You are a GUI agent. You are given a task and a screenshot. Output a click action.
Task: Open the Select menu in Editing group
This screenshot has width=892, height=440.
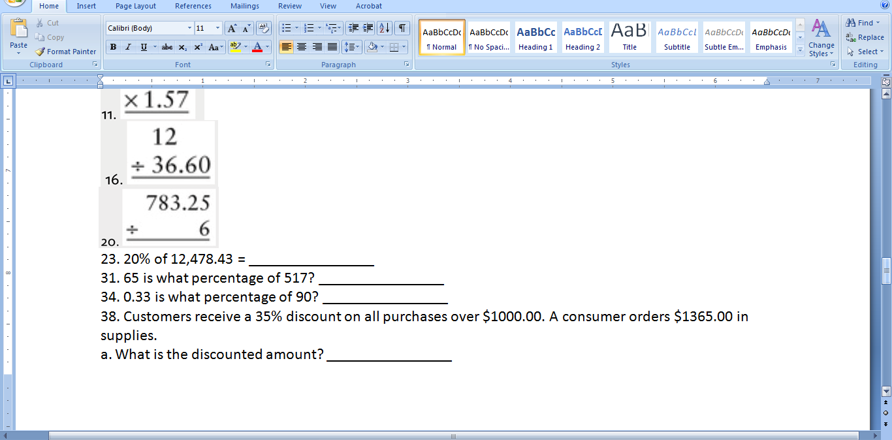click(x=863, y=51)
